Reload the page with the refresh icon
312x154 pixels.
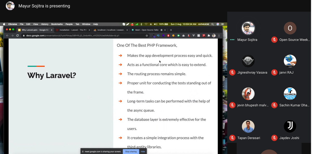click(x=17, y=36)
